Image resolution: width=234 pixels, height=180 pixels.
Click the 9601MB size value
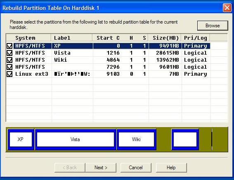click(x=169, y=67)
